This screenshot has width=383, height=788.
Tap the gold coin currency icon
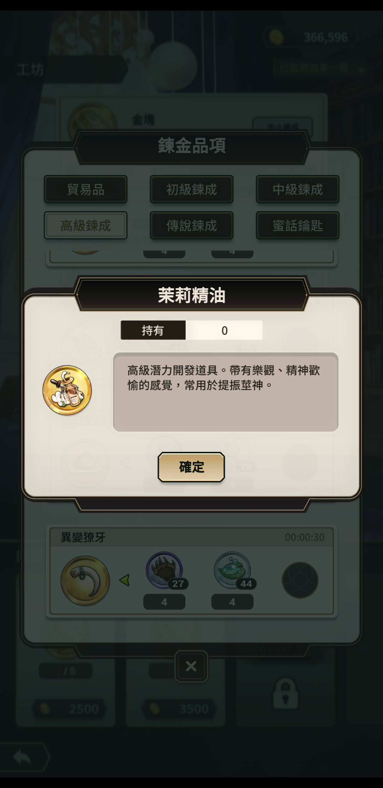276,37
